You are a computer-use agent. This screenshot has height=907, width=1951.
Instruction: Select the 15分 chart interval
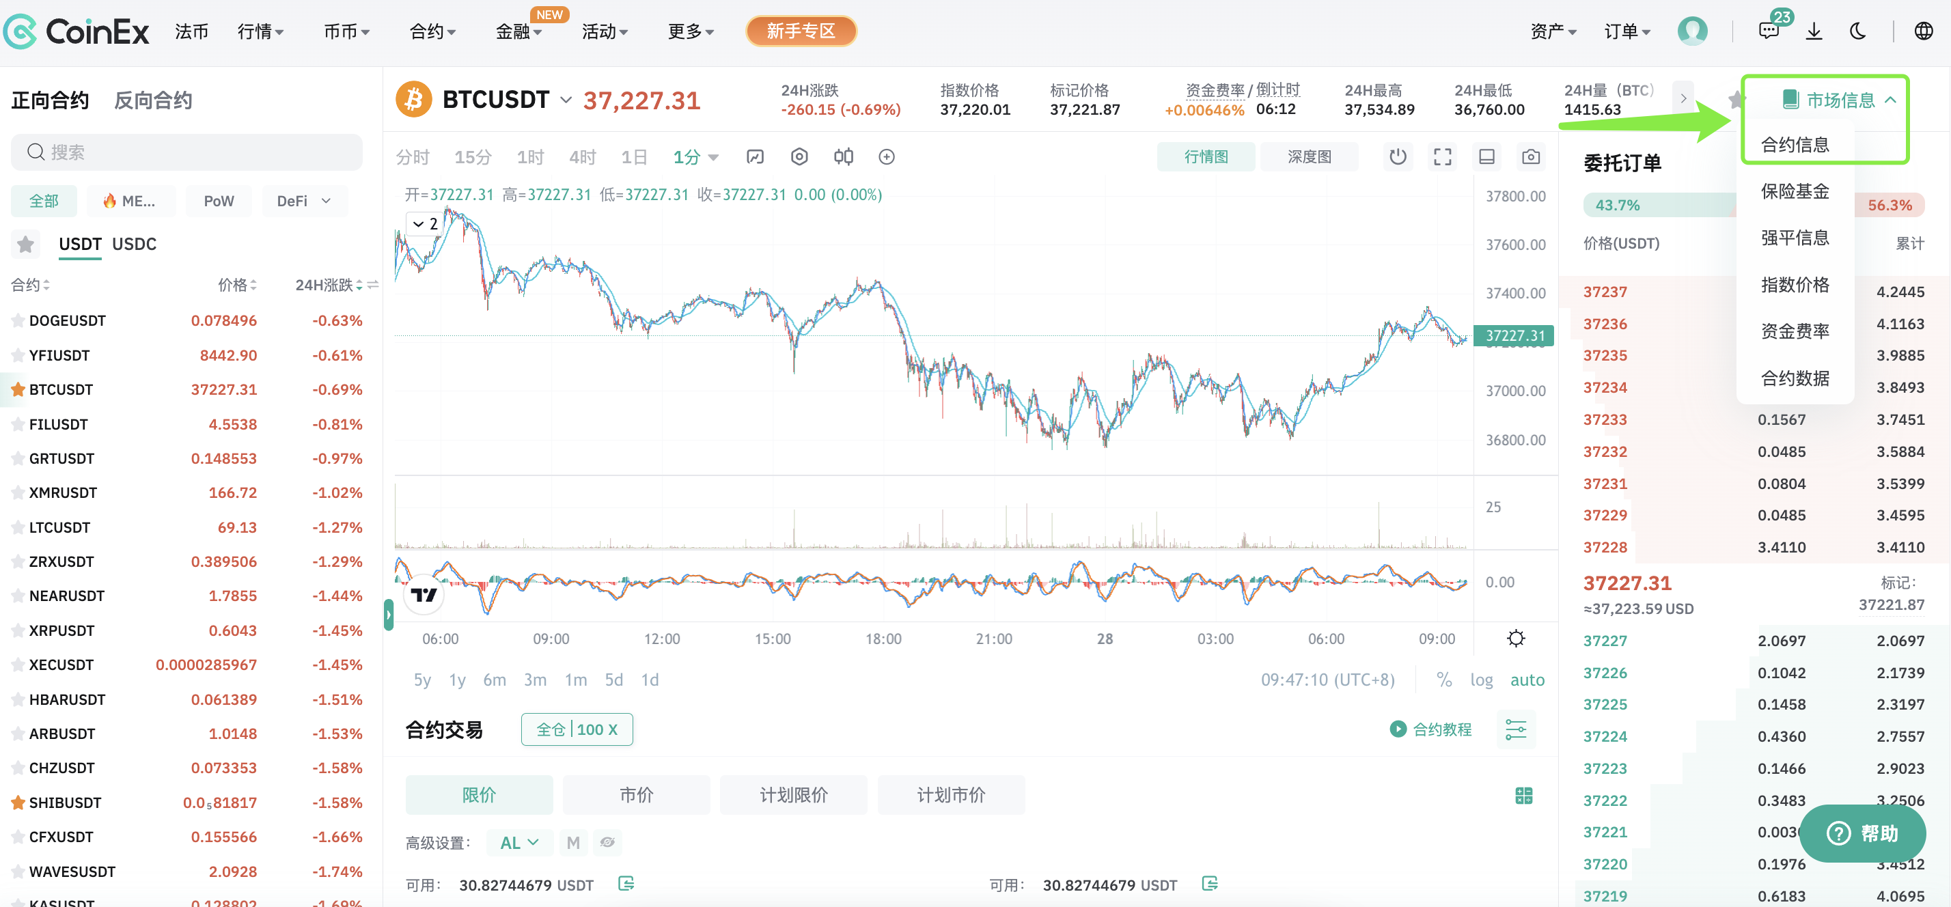click(473, 156)
